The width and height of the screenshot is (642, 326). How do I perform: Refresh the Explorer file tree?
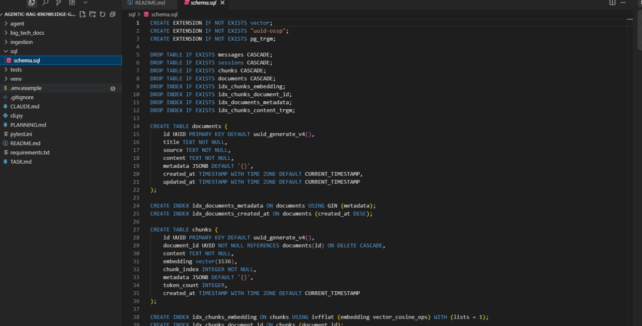[102, 14]
